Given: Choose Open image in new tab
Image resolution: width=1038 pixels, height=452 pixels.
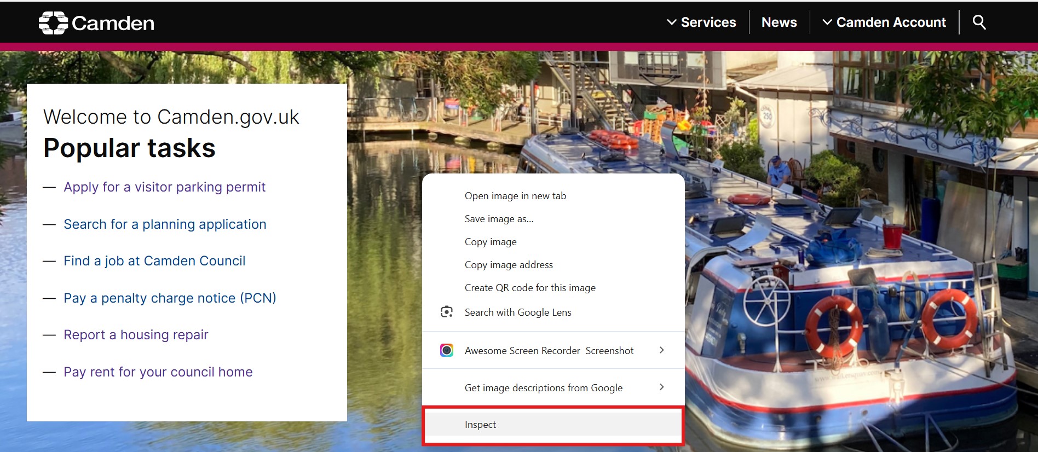Looking at the screenshot, I should [x=553, y=196].
